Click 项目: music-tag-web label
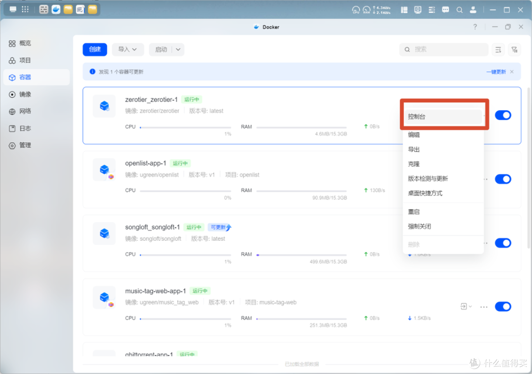Image resolution: width=532 pixels, height=374 pixels. pyautogui.click(x=271, y=302)
